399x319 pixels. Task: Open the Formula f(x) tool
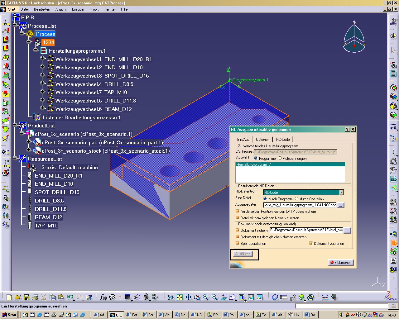(103, 297)
